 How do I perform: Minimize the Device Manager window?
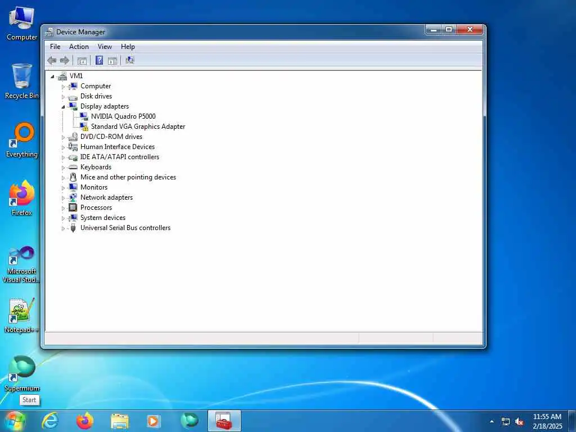coord(434,30)
